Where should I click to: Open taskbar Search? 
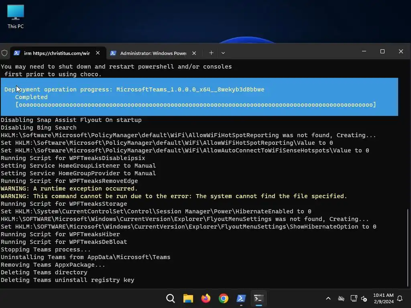170,298
